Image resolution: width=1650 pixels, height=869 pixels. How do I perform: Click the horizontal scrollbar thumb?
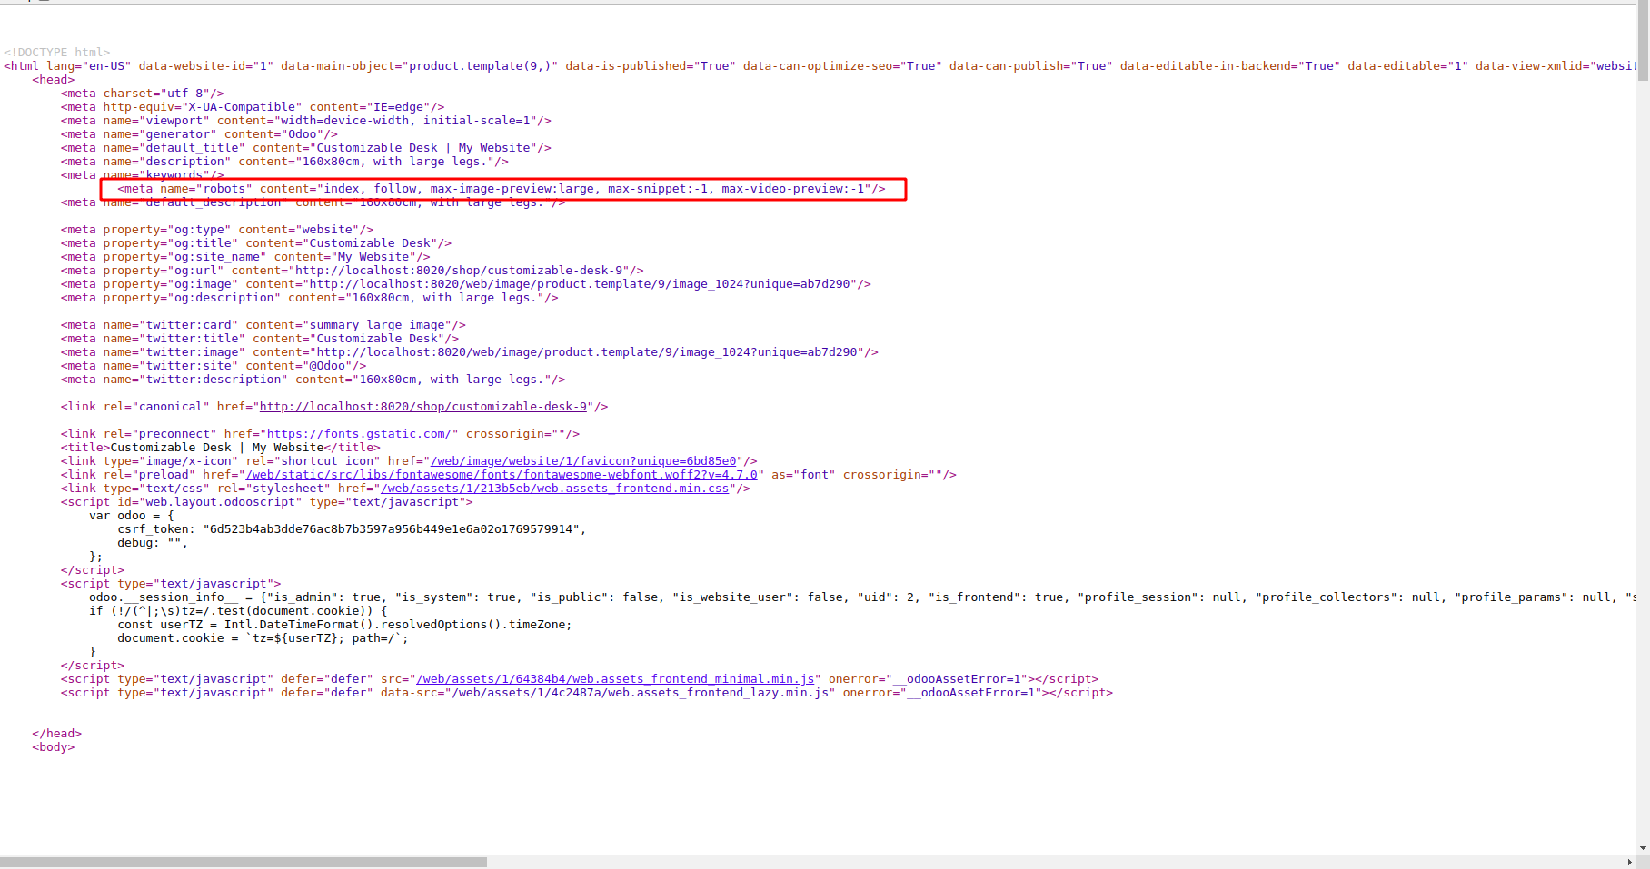click(244, 862)
